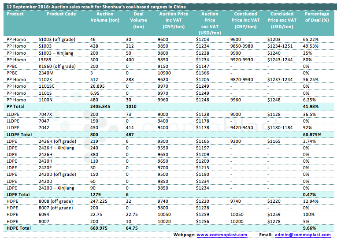337x242 pixels.
Task: Select the concluded price '10200' for HDPE 8007
Action: click(237, 222)
